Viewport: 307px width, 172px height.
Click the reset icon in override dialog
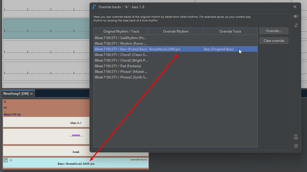click(x=296, y=137)
